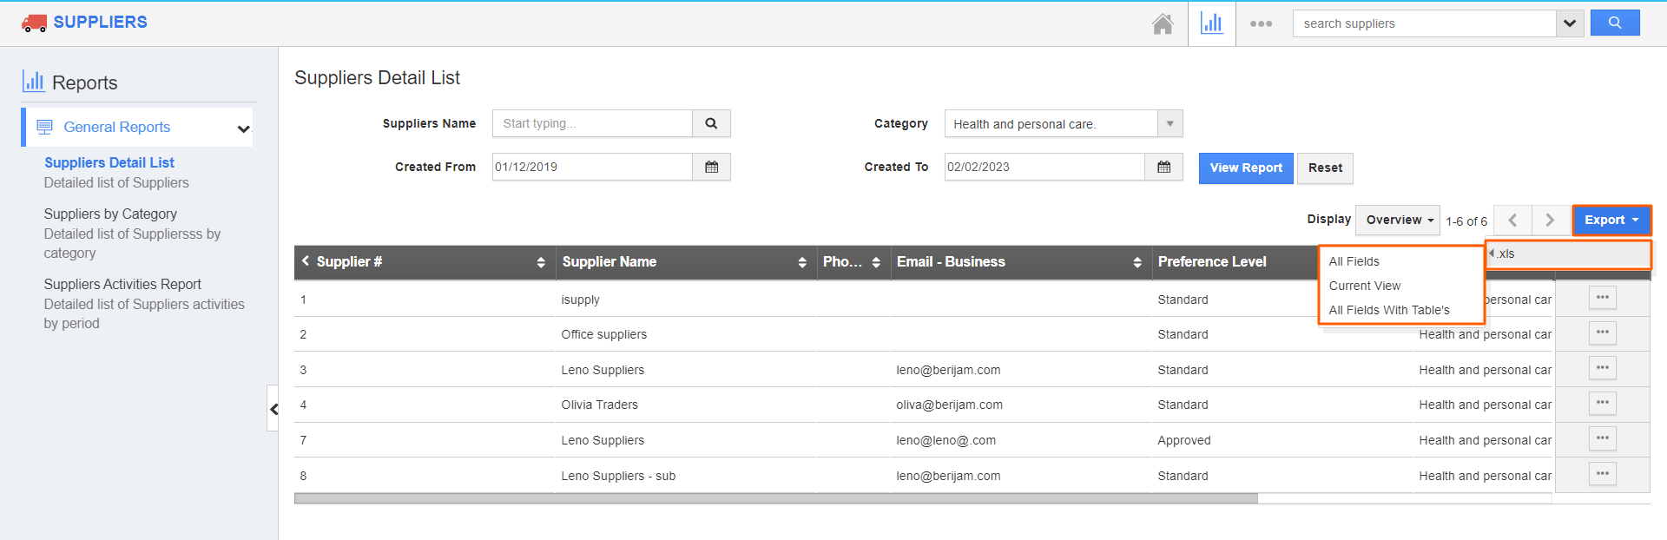Open the Created To calendar picker

[1163, 167]
